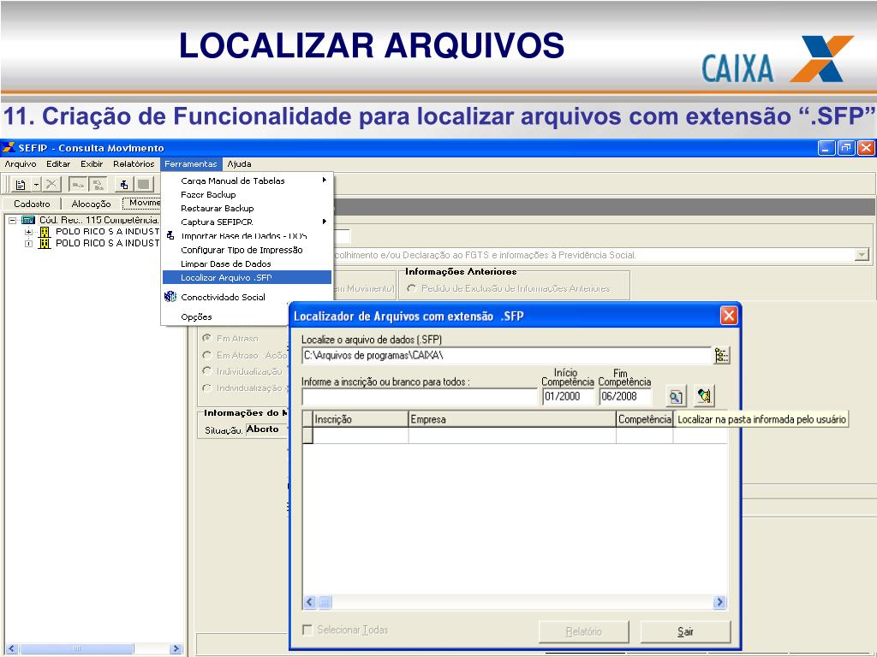Click the Conectividade Social globe icon
Viewport: 877px width, 657px height.
[x=170, y=297]
